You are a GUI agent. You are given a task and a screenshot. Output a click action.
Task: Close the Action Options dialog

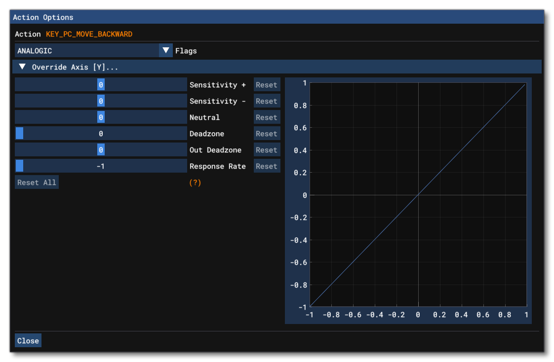pyautogui.click(x=28, y=341)
